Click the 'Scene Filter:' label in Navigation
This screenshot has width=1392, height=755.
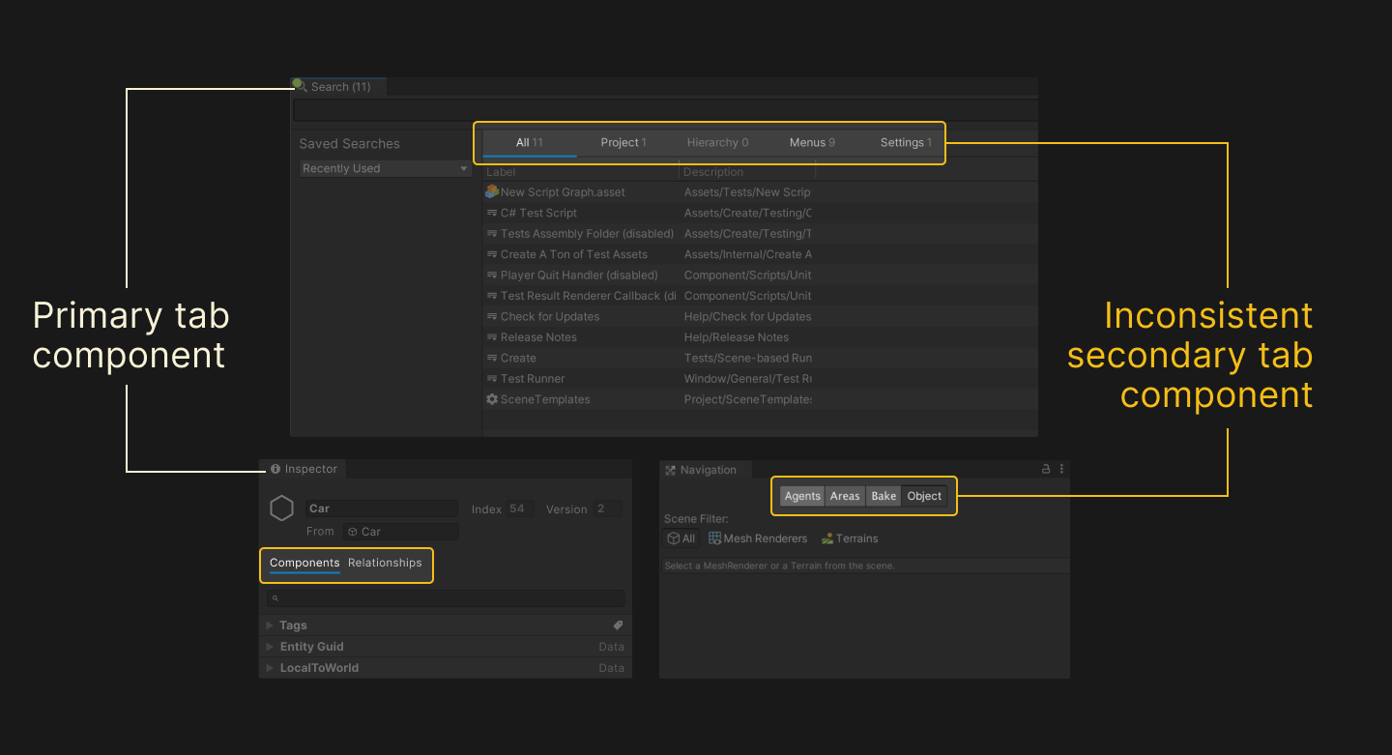click(696, 519)
